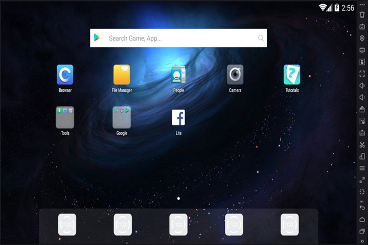
Task: Open the hamburger menu icon in sidebar
Action: click(x=362, y=168)
